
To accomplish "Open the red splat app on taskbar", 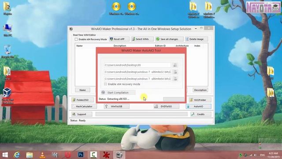I will [106, 155].
